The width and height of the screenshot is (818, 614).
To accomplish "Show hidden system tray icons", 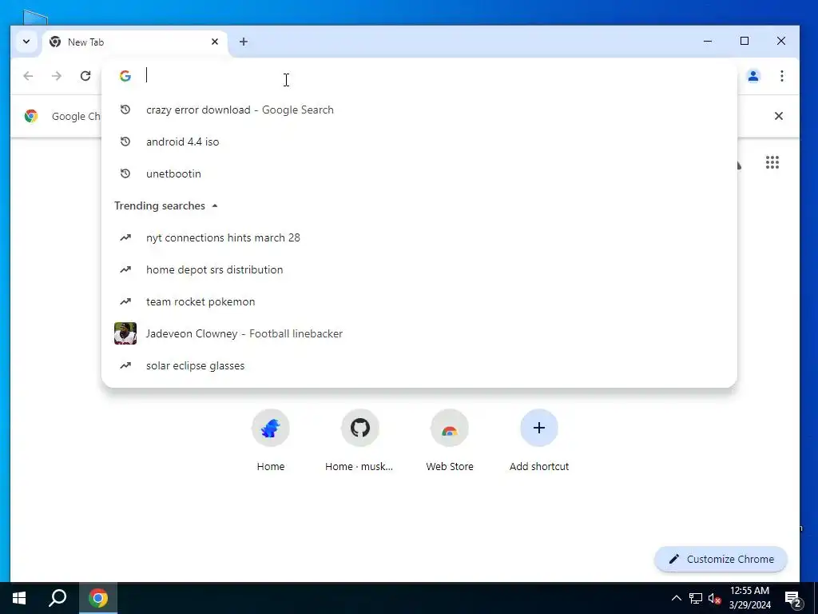I will [676, 598].
